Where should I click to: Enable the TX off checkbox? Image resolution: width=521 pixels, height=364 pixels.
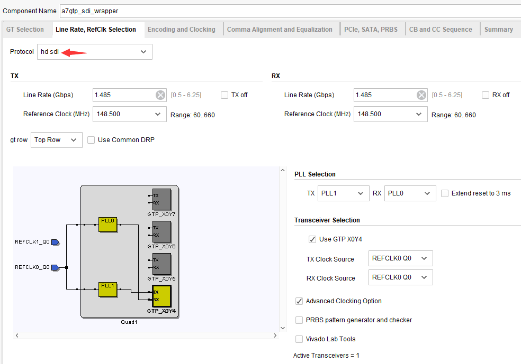[x=224, y=95]
